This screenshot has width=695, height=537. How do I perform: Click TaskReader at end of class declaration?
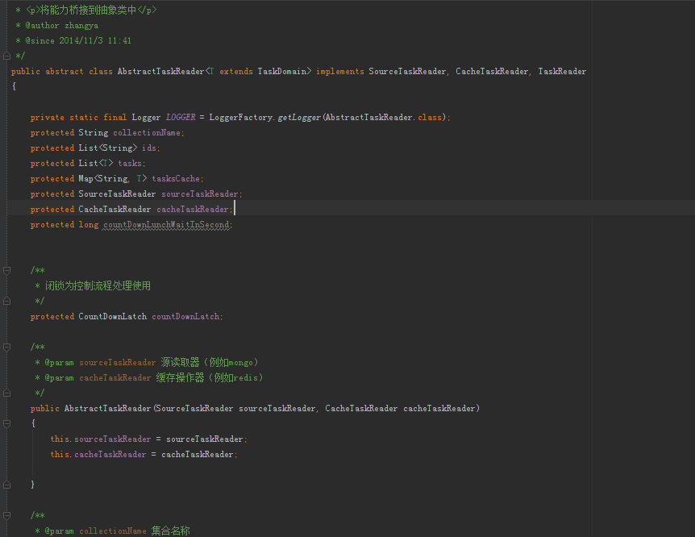coord(562,72)
